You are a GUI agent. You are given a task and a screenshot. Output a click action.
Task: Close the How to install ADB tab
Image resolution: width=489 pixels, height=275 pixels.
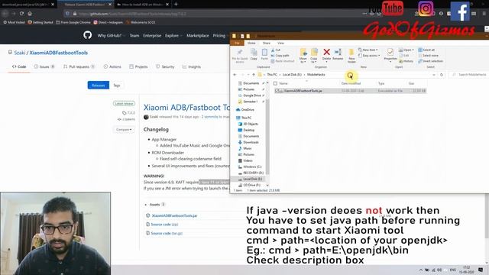pos(167,5)
